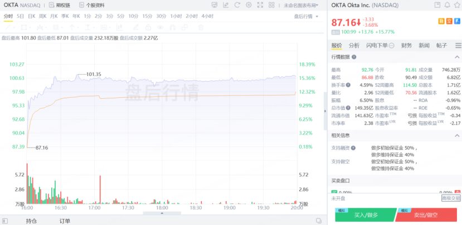The width and height of the screenshot is (462, 225).
Task: Toggle the magnet snap icon
Action: point(173,27)
